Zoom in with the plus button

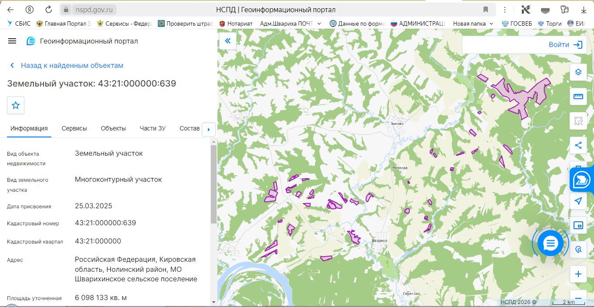[x=578, y=274]
